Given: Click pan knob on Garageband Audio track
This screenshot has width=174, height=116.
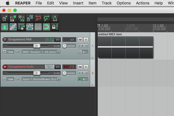Looking at the screenshot, I should pyautogui.click(x=65, y=73).
